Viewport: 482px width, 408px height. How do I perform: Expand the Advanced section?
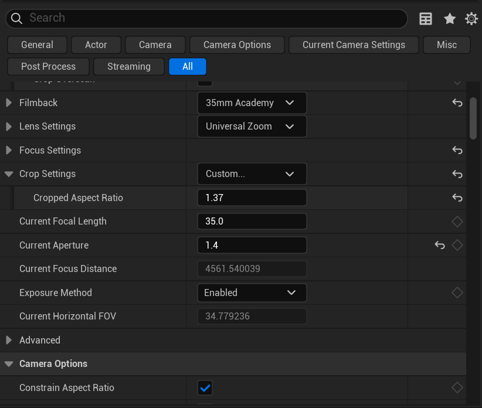pos(9,340)
